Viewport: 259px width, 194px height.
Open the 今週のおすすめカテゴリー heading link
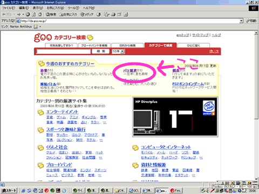(x=70, y=64)
